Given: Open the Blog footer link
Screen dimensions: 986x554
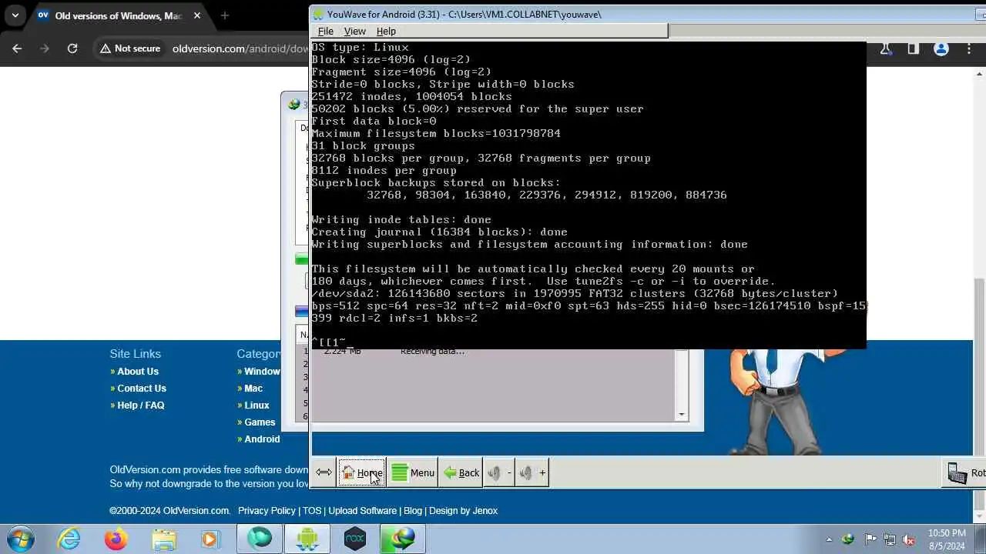Looking at the screenshot, I should pyautogui.click(x=413, y=511).
